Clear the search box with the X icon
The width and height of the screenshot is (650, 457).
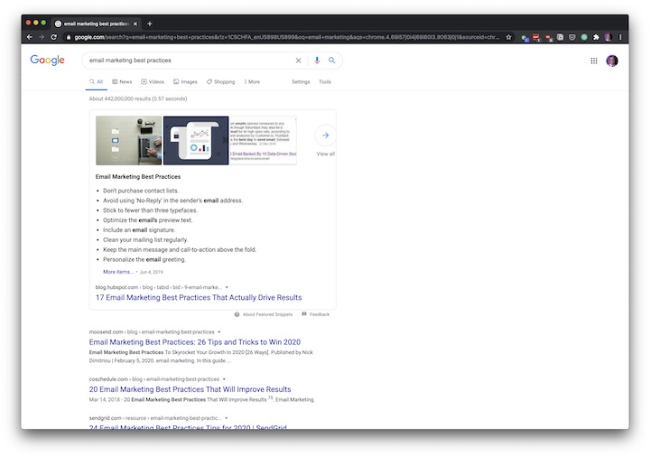299,61
